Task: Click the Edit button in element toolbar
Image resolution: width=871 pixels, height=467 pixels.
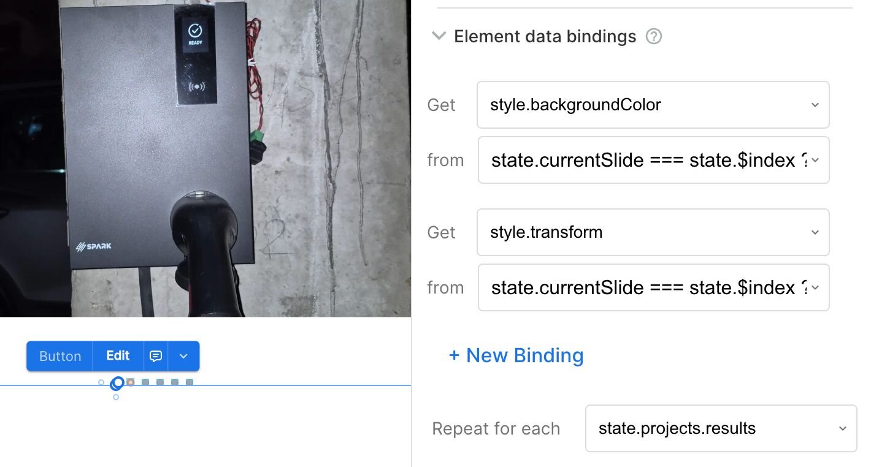Action: coord(118,356)
